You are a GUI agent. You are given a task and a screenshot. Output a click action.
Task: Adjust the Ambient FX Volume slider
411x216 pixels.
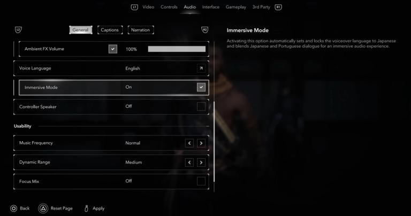click(177, 49)
